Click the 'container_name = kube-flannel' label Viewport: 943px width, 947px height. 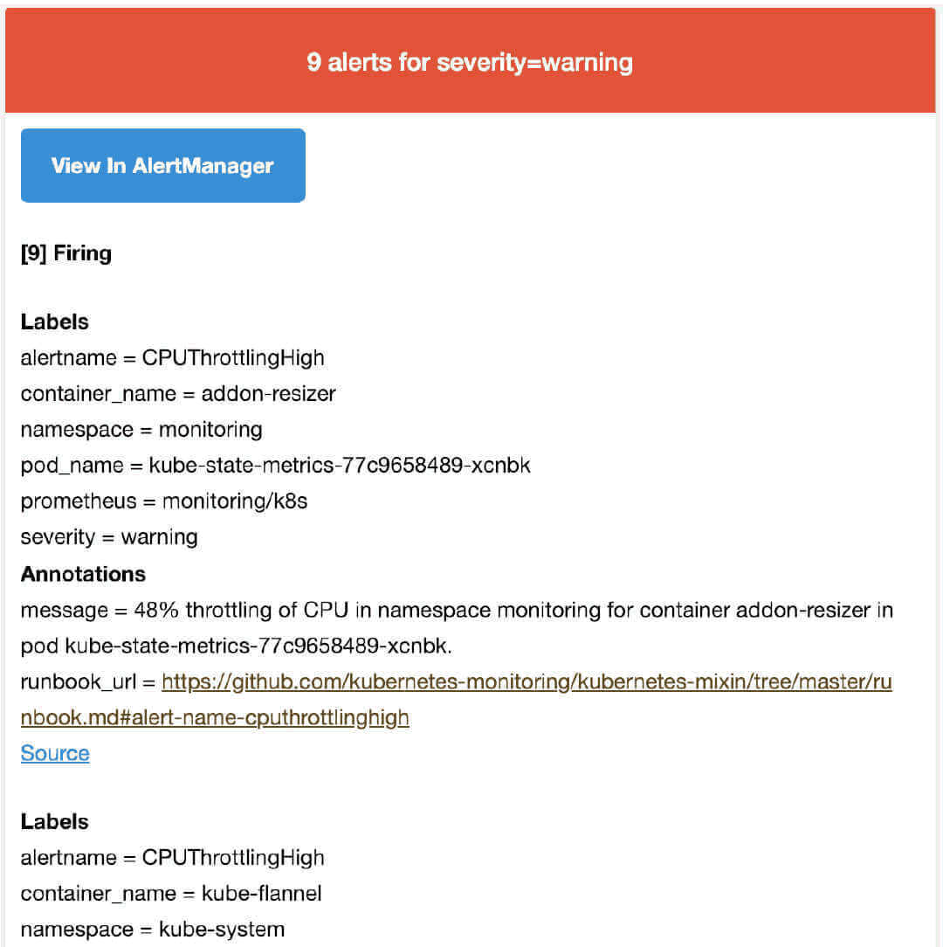(x=171, y=893)
